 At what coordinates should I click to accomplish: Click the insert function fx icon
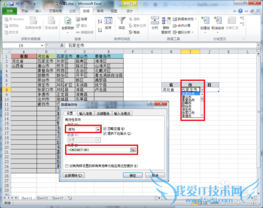pos(62,46)
